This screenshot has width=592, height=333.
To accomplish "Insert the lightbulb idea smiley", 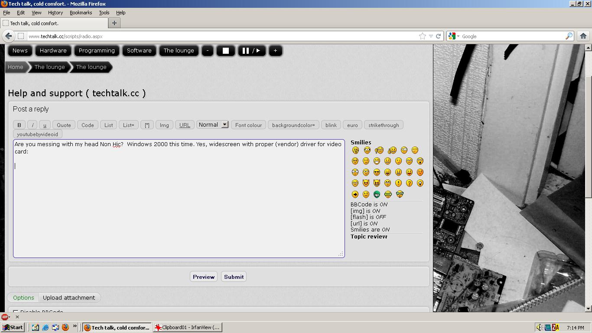I will click(x=420, y=183).
